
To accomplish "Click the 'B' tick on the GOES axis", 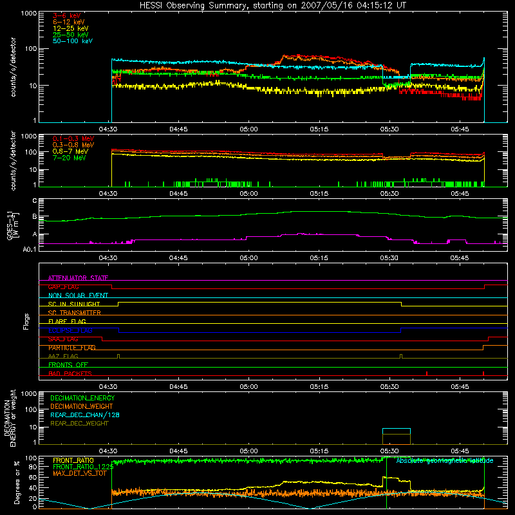I will (x=35, y=217).
